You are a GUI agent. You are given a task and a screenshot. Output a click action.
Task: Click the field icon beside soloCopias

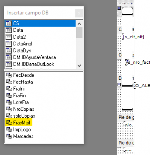tap(9, 116)
